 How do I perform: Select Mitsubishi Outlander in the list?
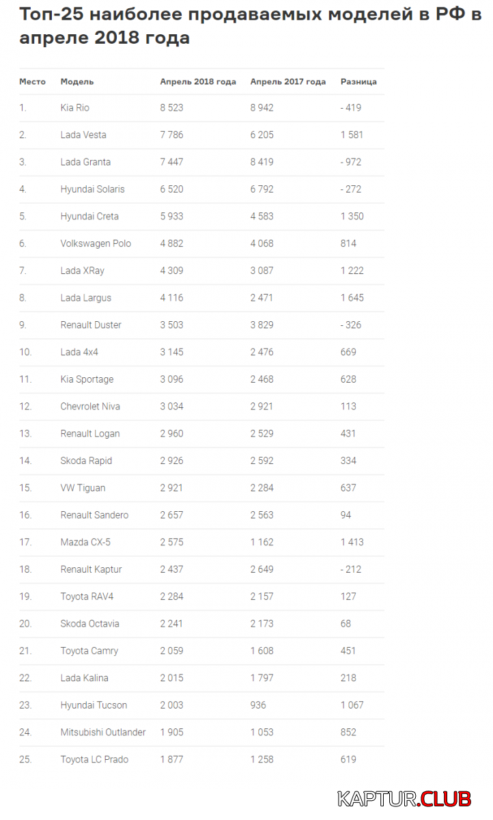[103, 732]
